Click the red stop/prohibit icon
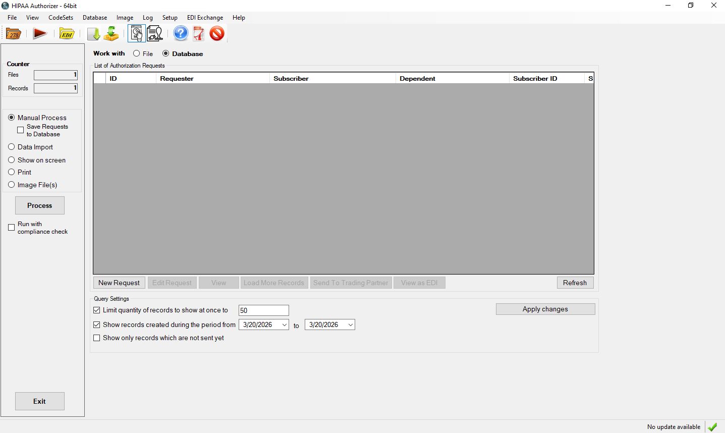Image resolution: width=725 pixels, height=433 pixels. [217, 34]
